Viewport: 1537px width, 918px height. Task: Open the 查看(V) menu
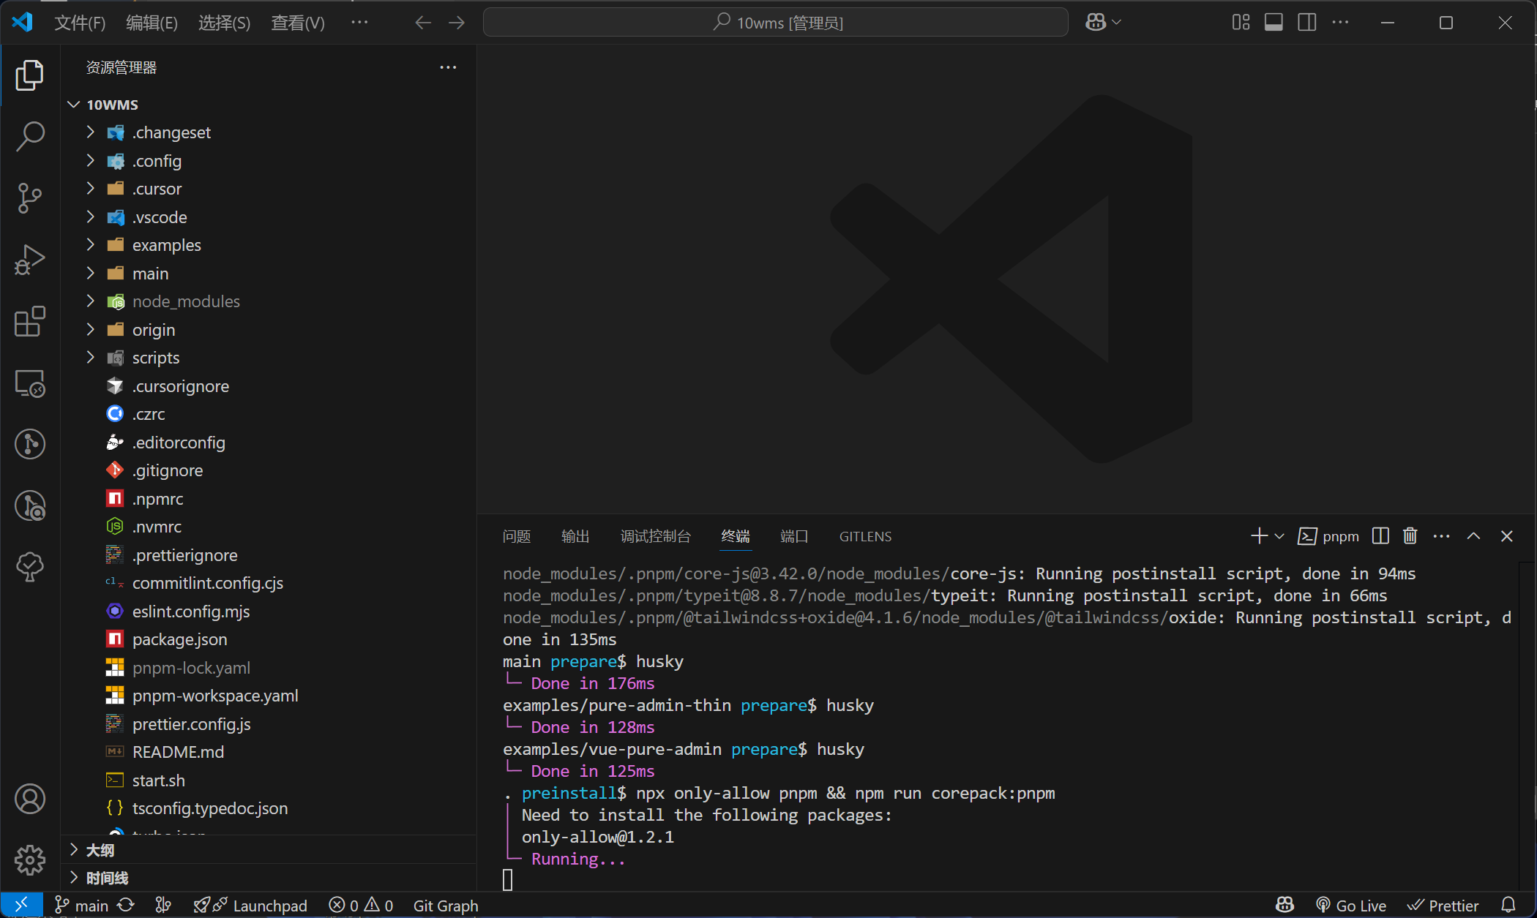298,23
